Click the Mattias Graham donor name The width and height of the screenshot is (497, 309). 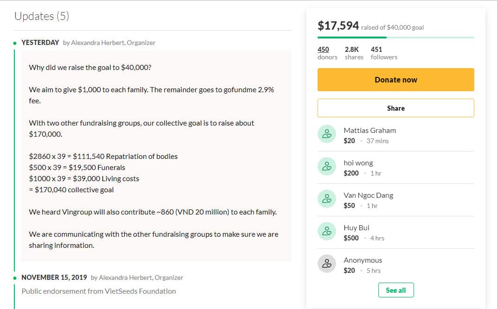pos(370,130)
